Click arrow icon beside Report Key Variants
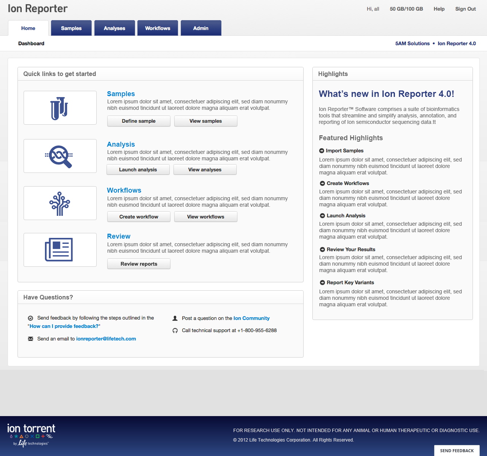The width and height of the screenshot is (487, 456). coord(322,283)
